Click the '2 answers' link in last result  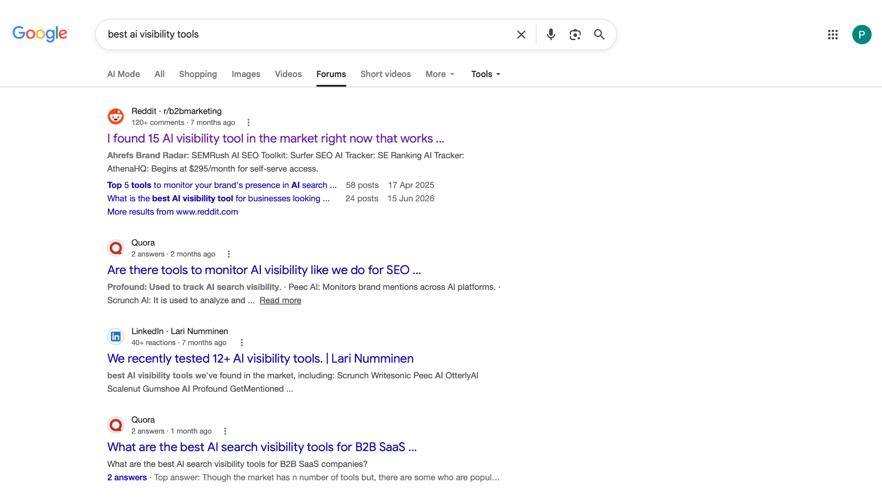tap(127, 477)
